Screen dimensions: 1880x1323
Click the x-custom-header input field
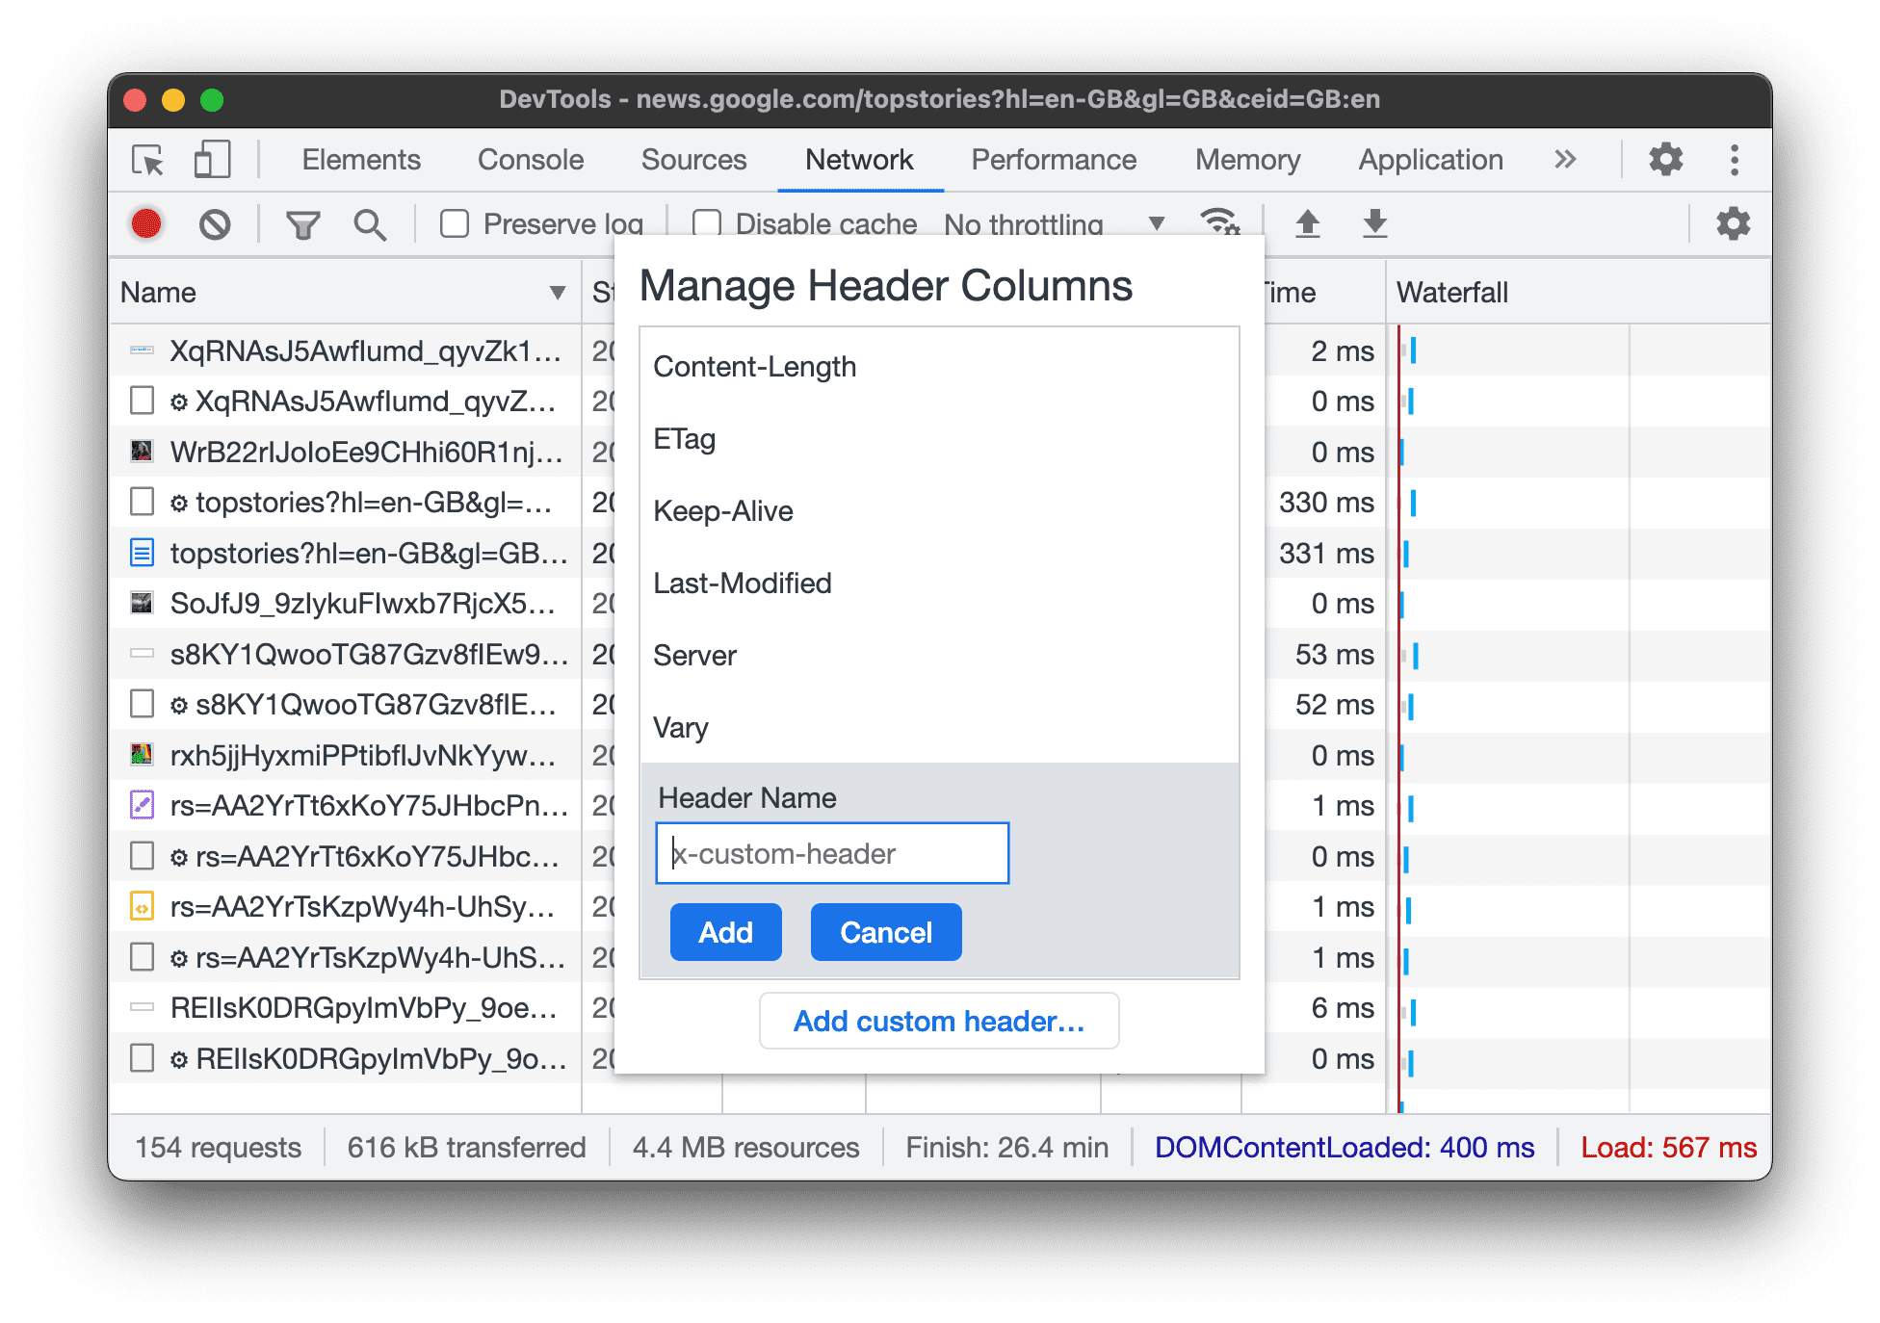click(835, 855)
